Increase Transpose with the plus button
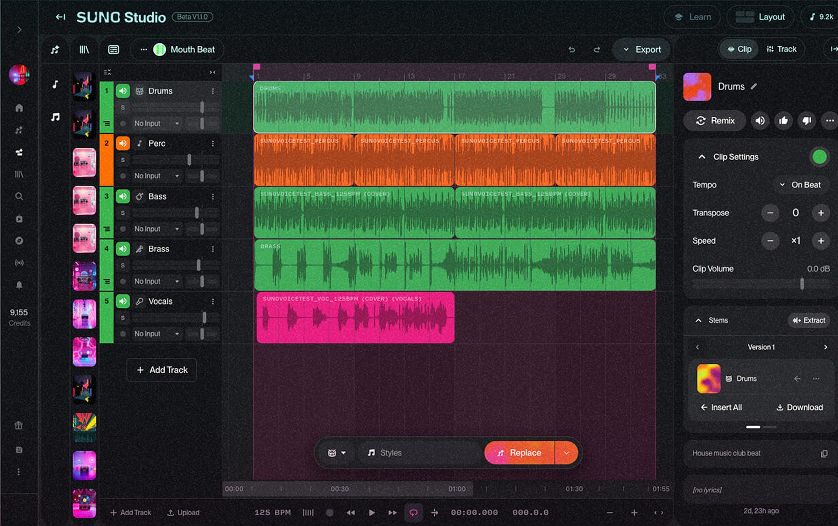 pyautogui.click(x=821, y=213)
